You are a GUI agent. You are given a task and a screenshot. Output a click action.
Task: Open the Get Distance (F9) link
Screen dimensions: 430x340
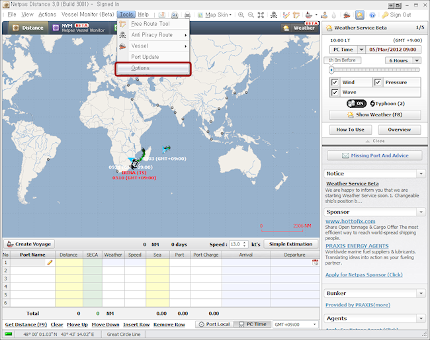[26, 325]
